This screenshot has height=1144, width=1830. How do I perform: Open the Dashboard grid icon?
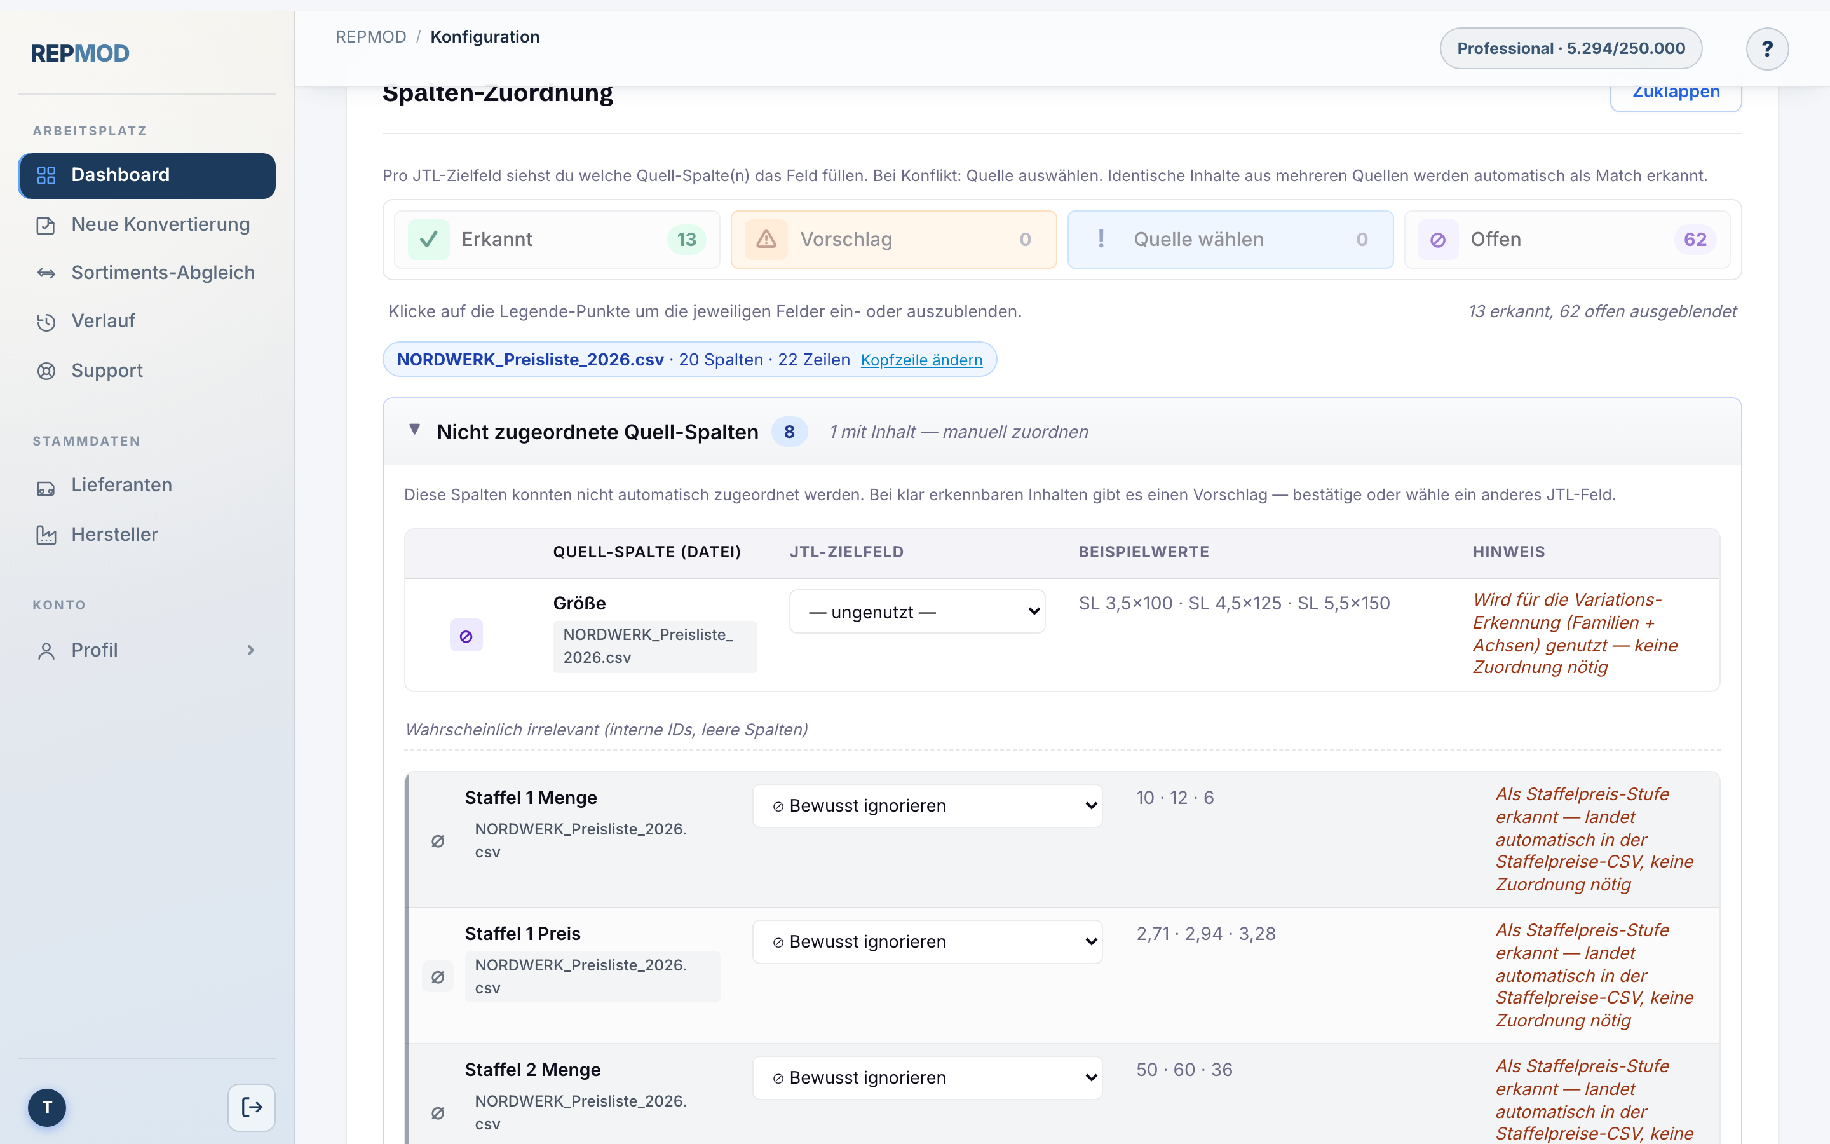(46, 175)
